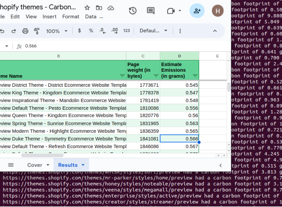Select the column D header
The height and width of the screenshot is (207, 282).
pos(179,56)
